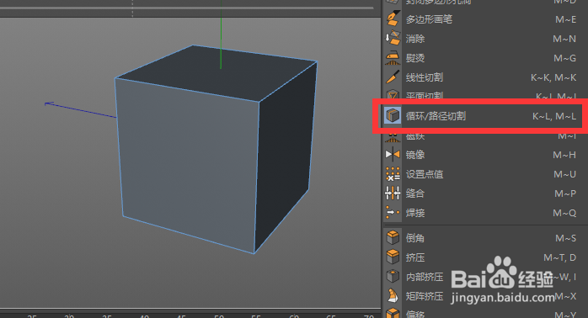Choose the 熨烫 iron tool icon
Image resolution: width=588 pixels, height=318 pixels.
(393, 58)
